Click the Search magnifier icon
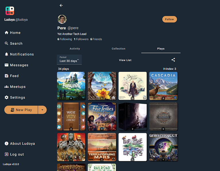The image size is (220, 171). (x=7, y=43)
